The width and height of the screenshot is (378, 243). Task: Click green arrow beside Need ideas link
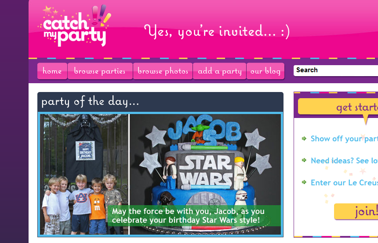click(304, 160)
